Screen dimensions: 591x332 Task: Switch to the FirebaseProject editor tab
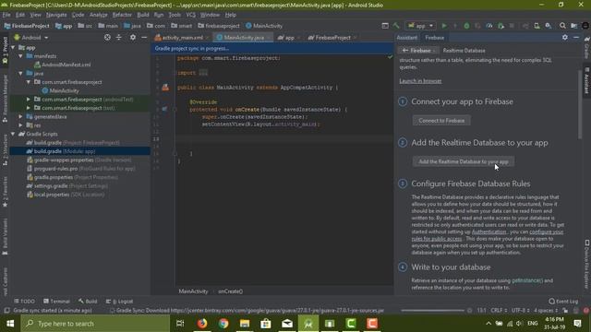tap(332, 38)
